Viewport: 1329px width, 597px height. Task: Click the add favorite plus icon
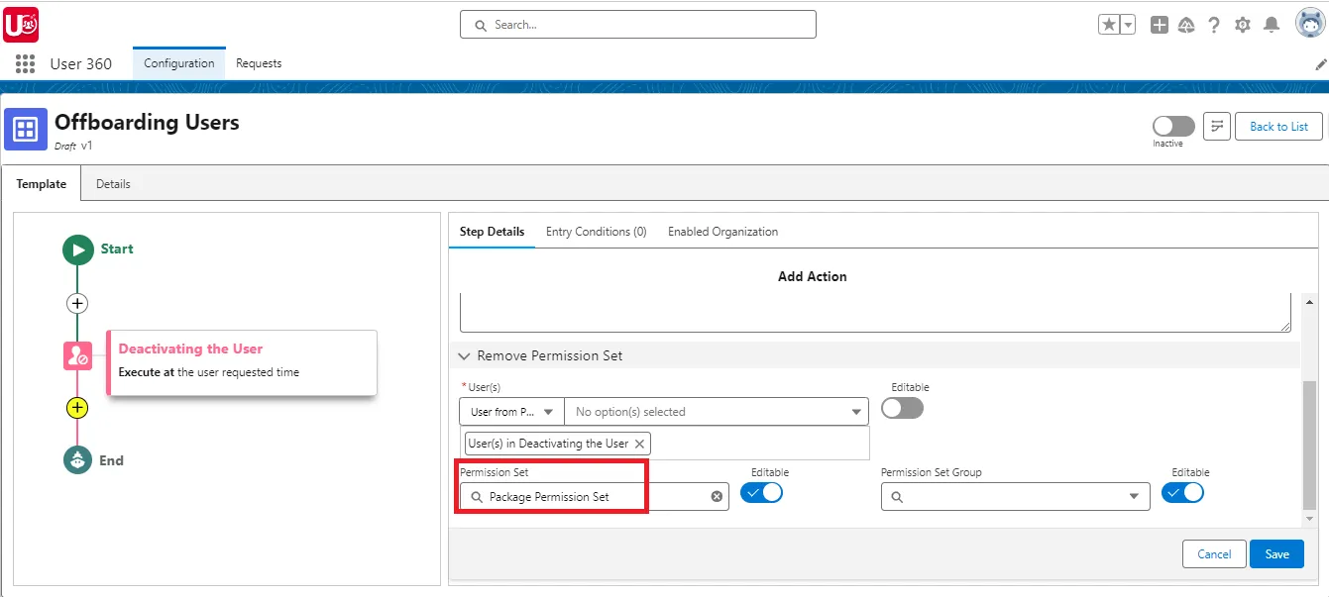pyautogui.click(x=1159, y=24)
